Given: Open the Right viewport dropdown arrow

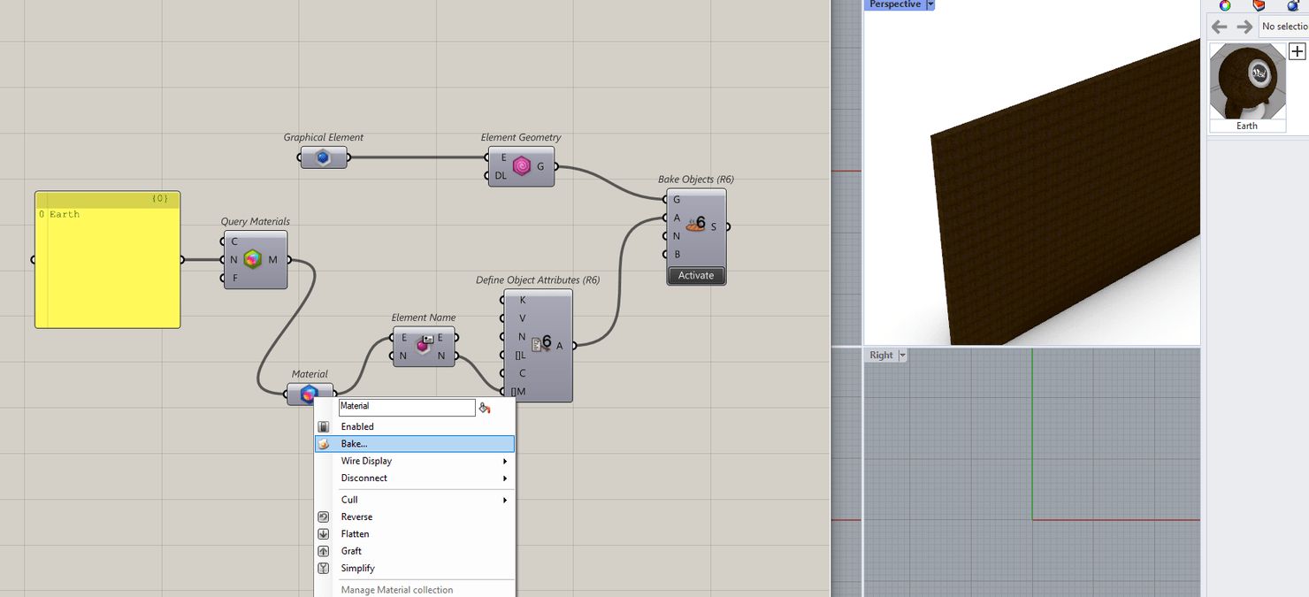Looking at the screenshot, I should [x=903, y=356].
